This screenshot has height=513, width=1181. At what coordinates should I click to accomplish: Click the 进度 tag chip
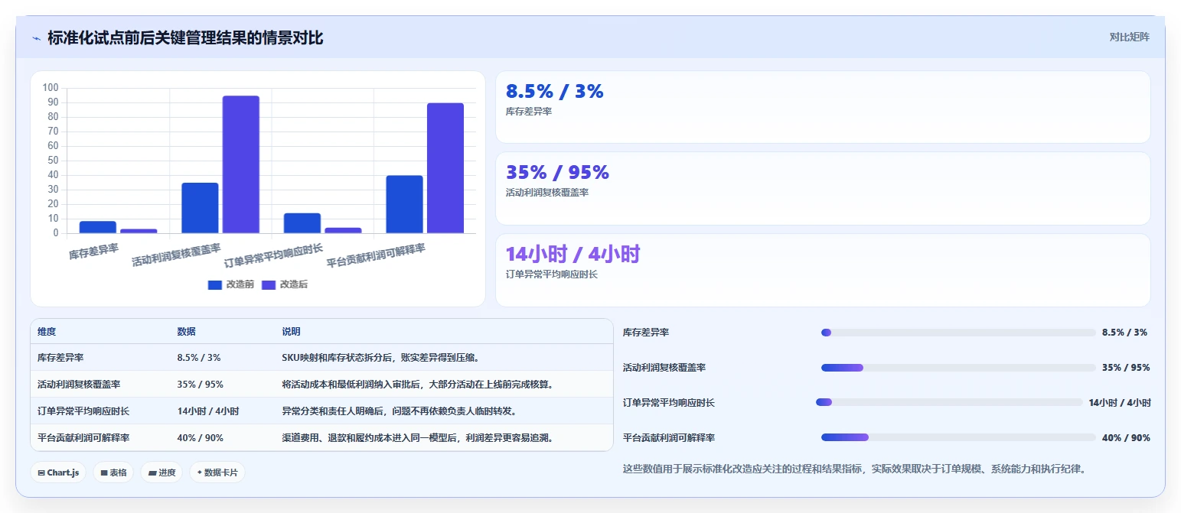(162, 472)
